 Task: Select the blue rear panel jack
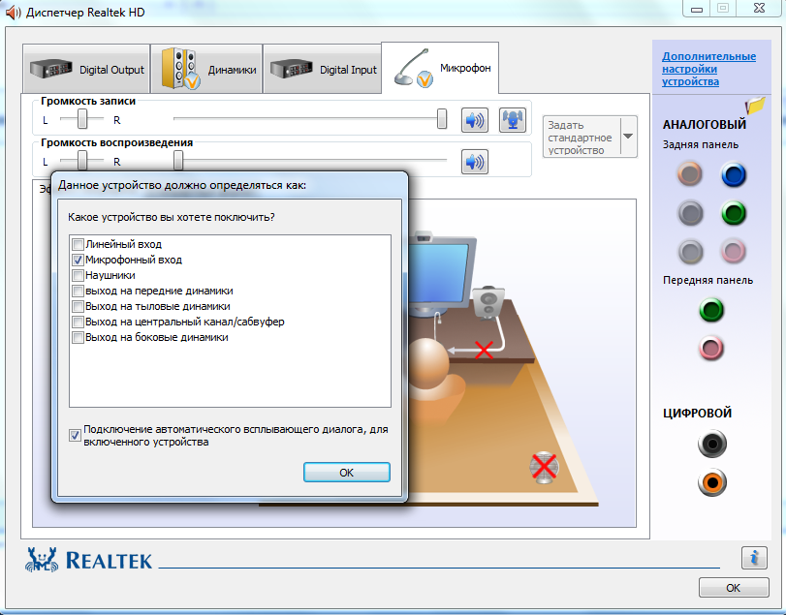click(734, 174)
